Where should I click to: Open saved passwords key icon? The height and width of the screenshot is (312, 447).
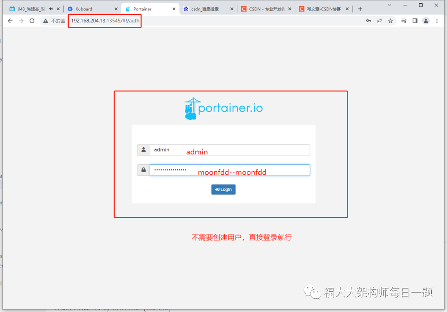pyautogui.click(x=369, y=21)
